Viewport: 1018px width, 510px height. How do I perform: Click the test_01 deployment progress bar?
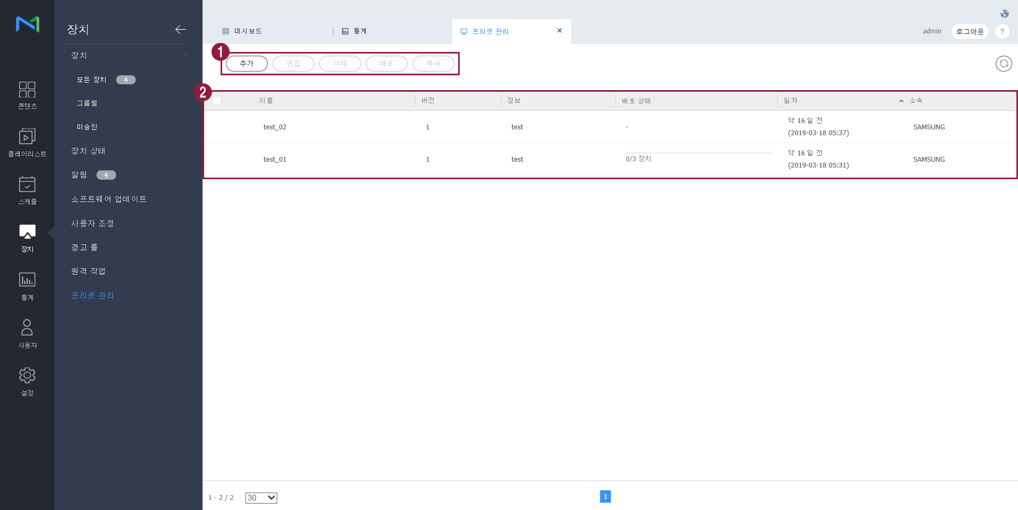pos(699,153)
